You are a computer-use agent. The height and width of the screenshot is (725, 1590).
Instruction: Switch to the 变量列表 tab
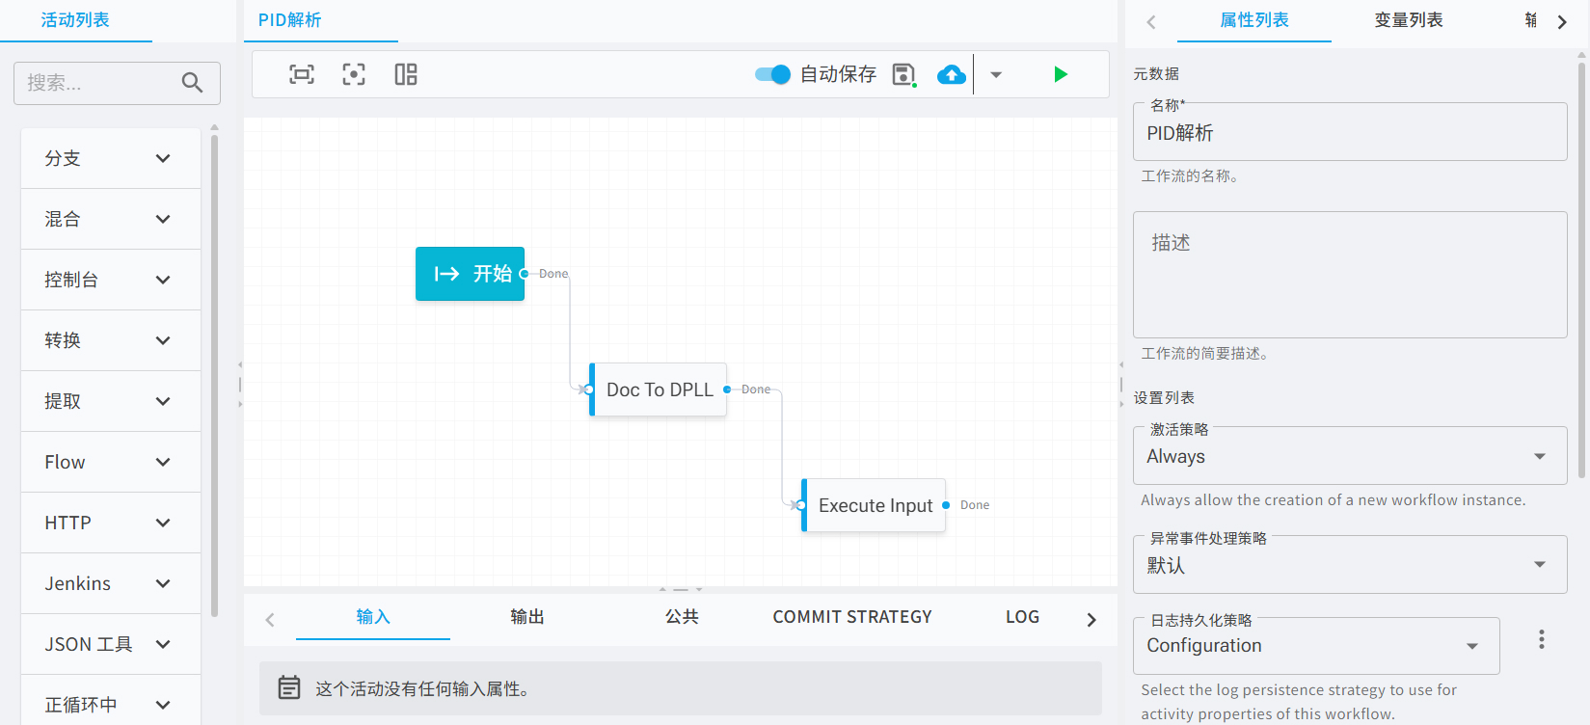tap(1408, 20)
